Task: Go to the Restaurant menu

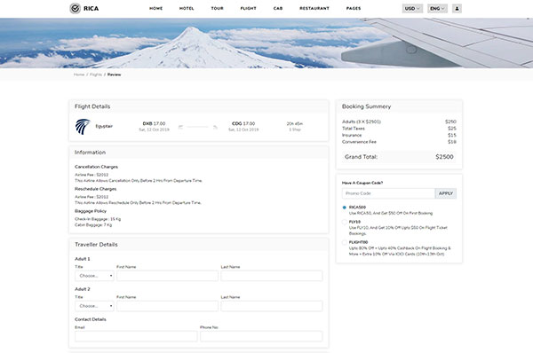Action: [x=314, y=9]
